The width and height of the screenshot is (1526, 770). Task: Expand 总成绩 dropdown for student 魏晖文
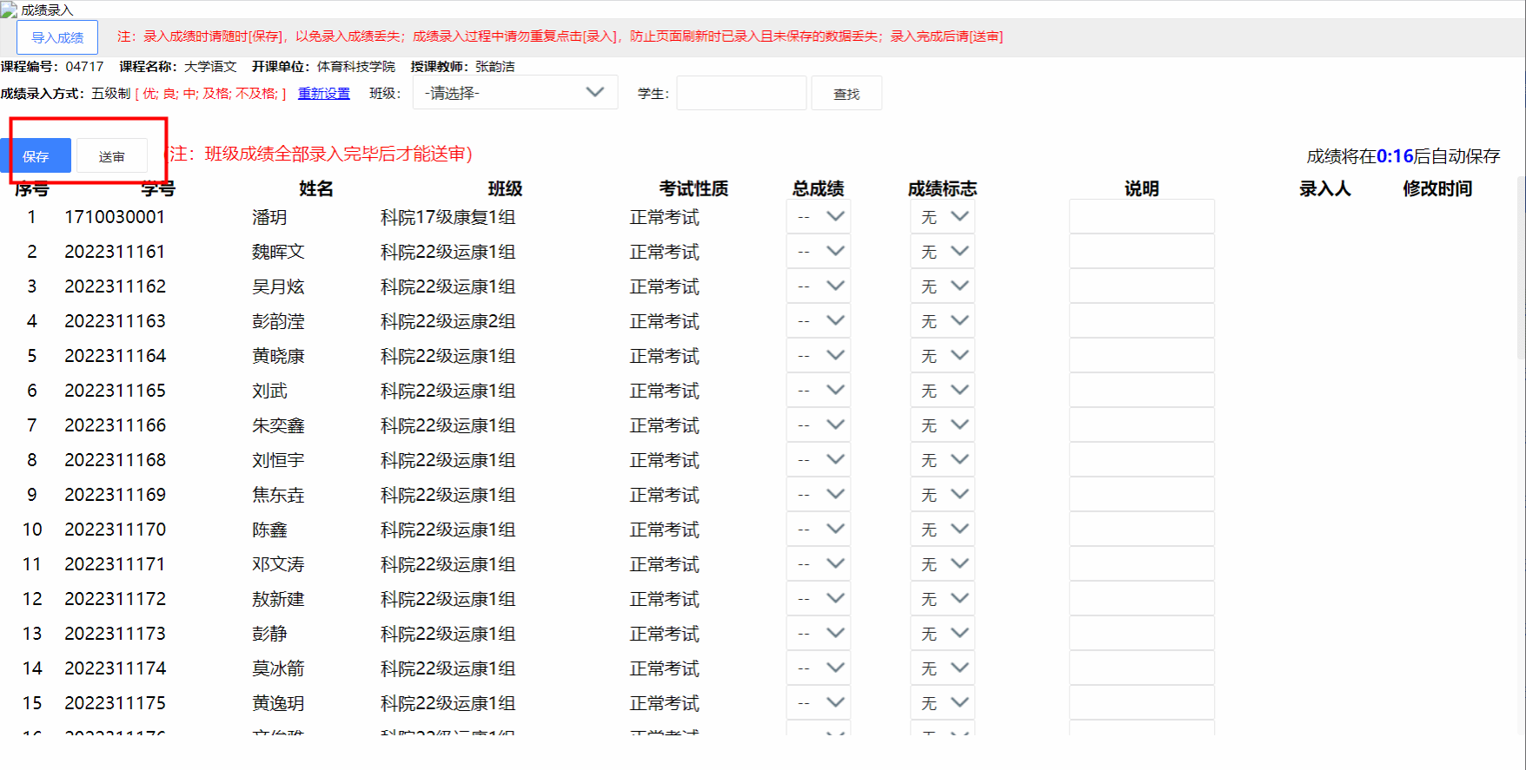pos(819,252)
